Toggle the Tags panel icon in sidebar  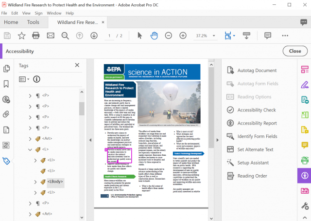coord(7,161)
